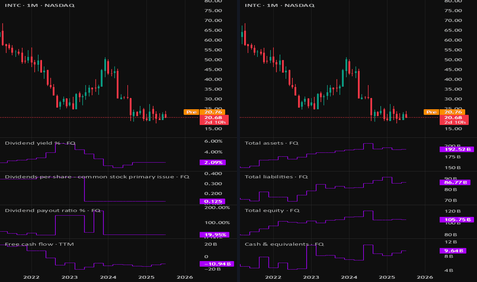Image resolution: width=477 pixels, height=282 pixels.
Task: Click 2024 on the left chart time axis
Action: pos(108,277)
